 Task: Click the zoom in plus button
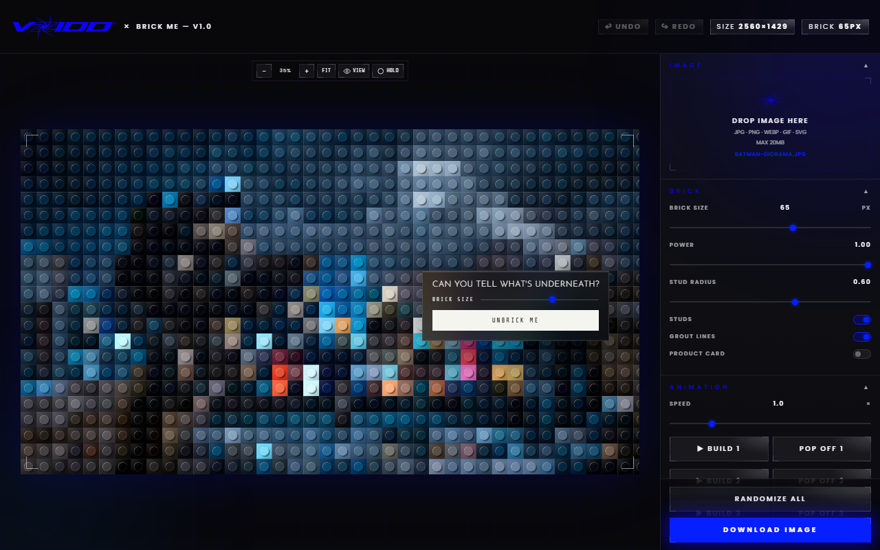tap(307, 71)
